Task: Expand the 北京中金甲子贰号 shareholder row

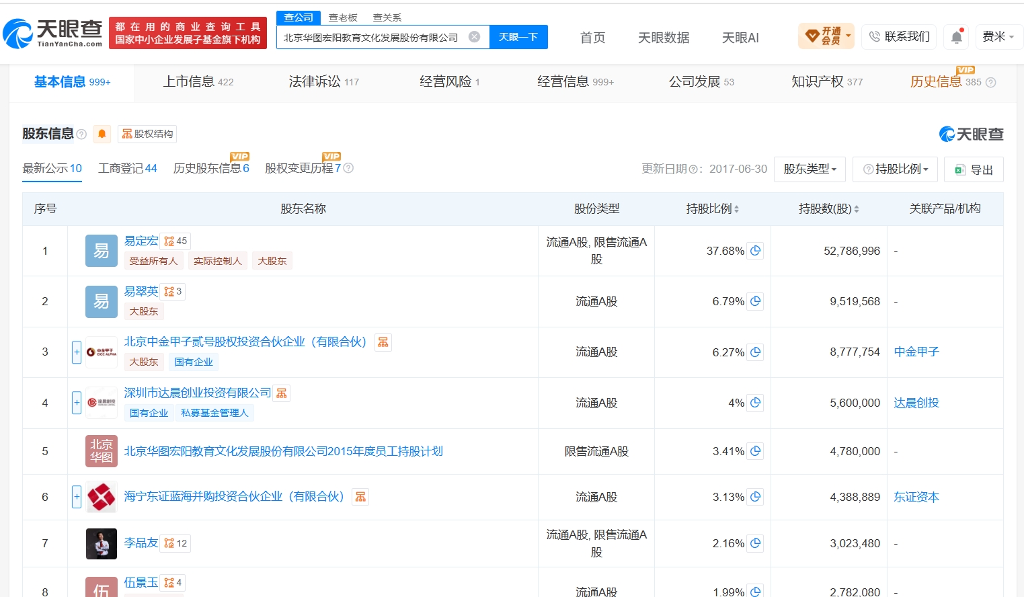Action: 77,352
